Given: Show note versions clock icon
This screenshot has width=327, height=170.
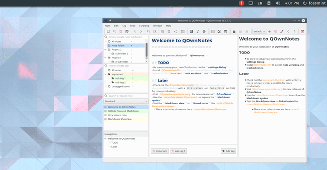Looking at the screenshot, I should [163, 31].
